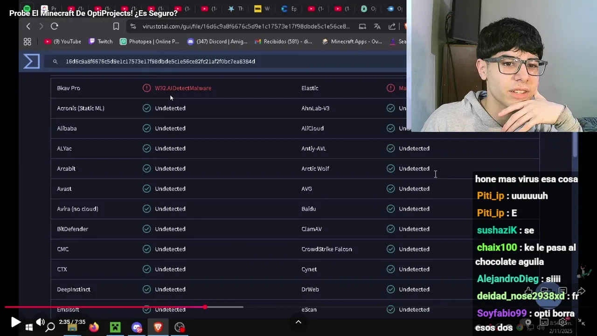Viewport: 597px width, 336px height.
Task: Mute the YouTube player volume
Action: click(41, 322)
